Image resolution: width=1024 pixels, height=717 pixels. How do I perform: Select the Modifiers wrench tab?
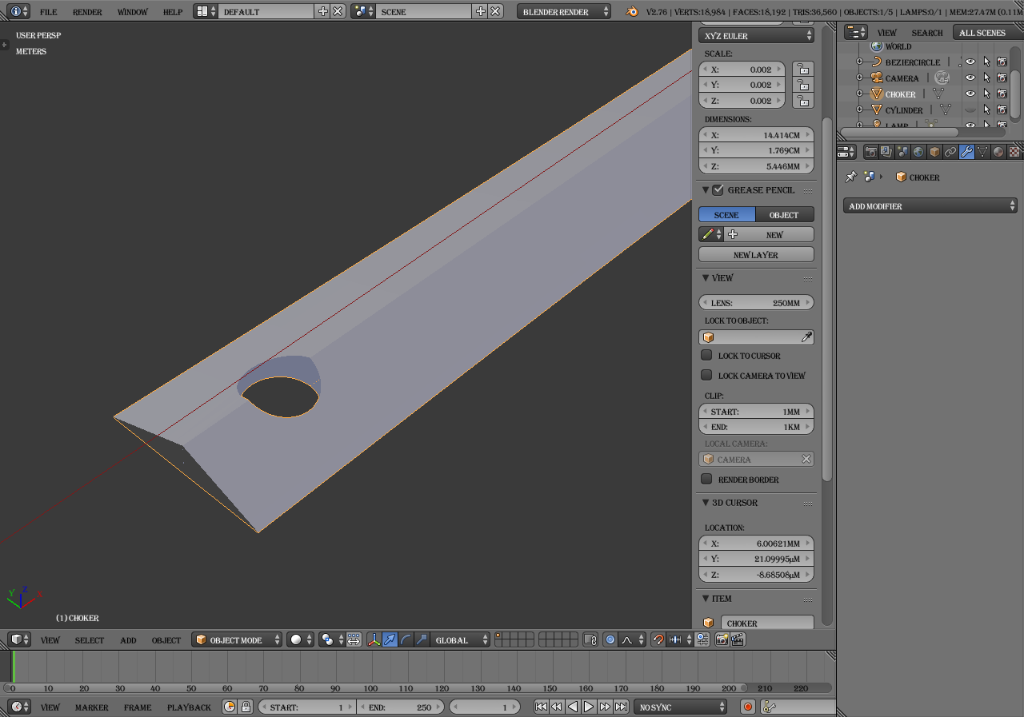click(966, 152)
